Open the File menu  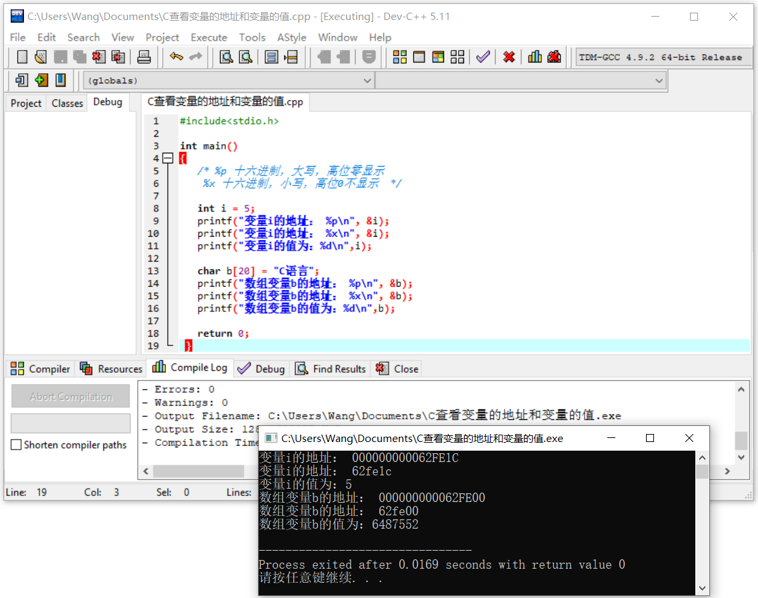(17, 37)
